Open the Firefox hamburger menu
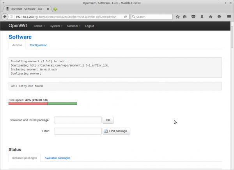This screenshot has width=234, height=170. [229, 17]
